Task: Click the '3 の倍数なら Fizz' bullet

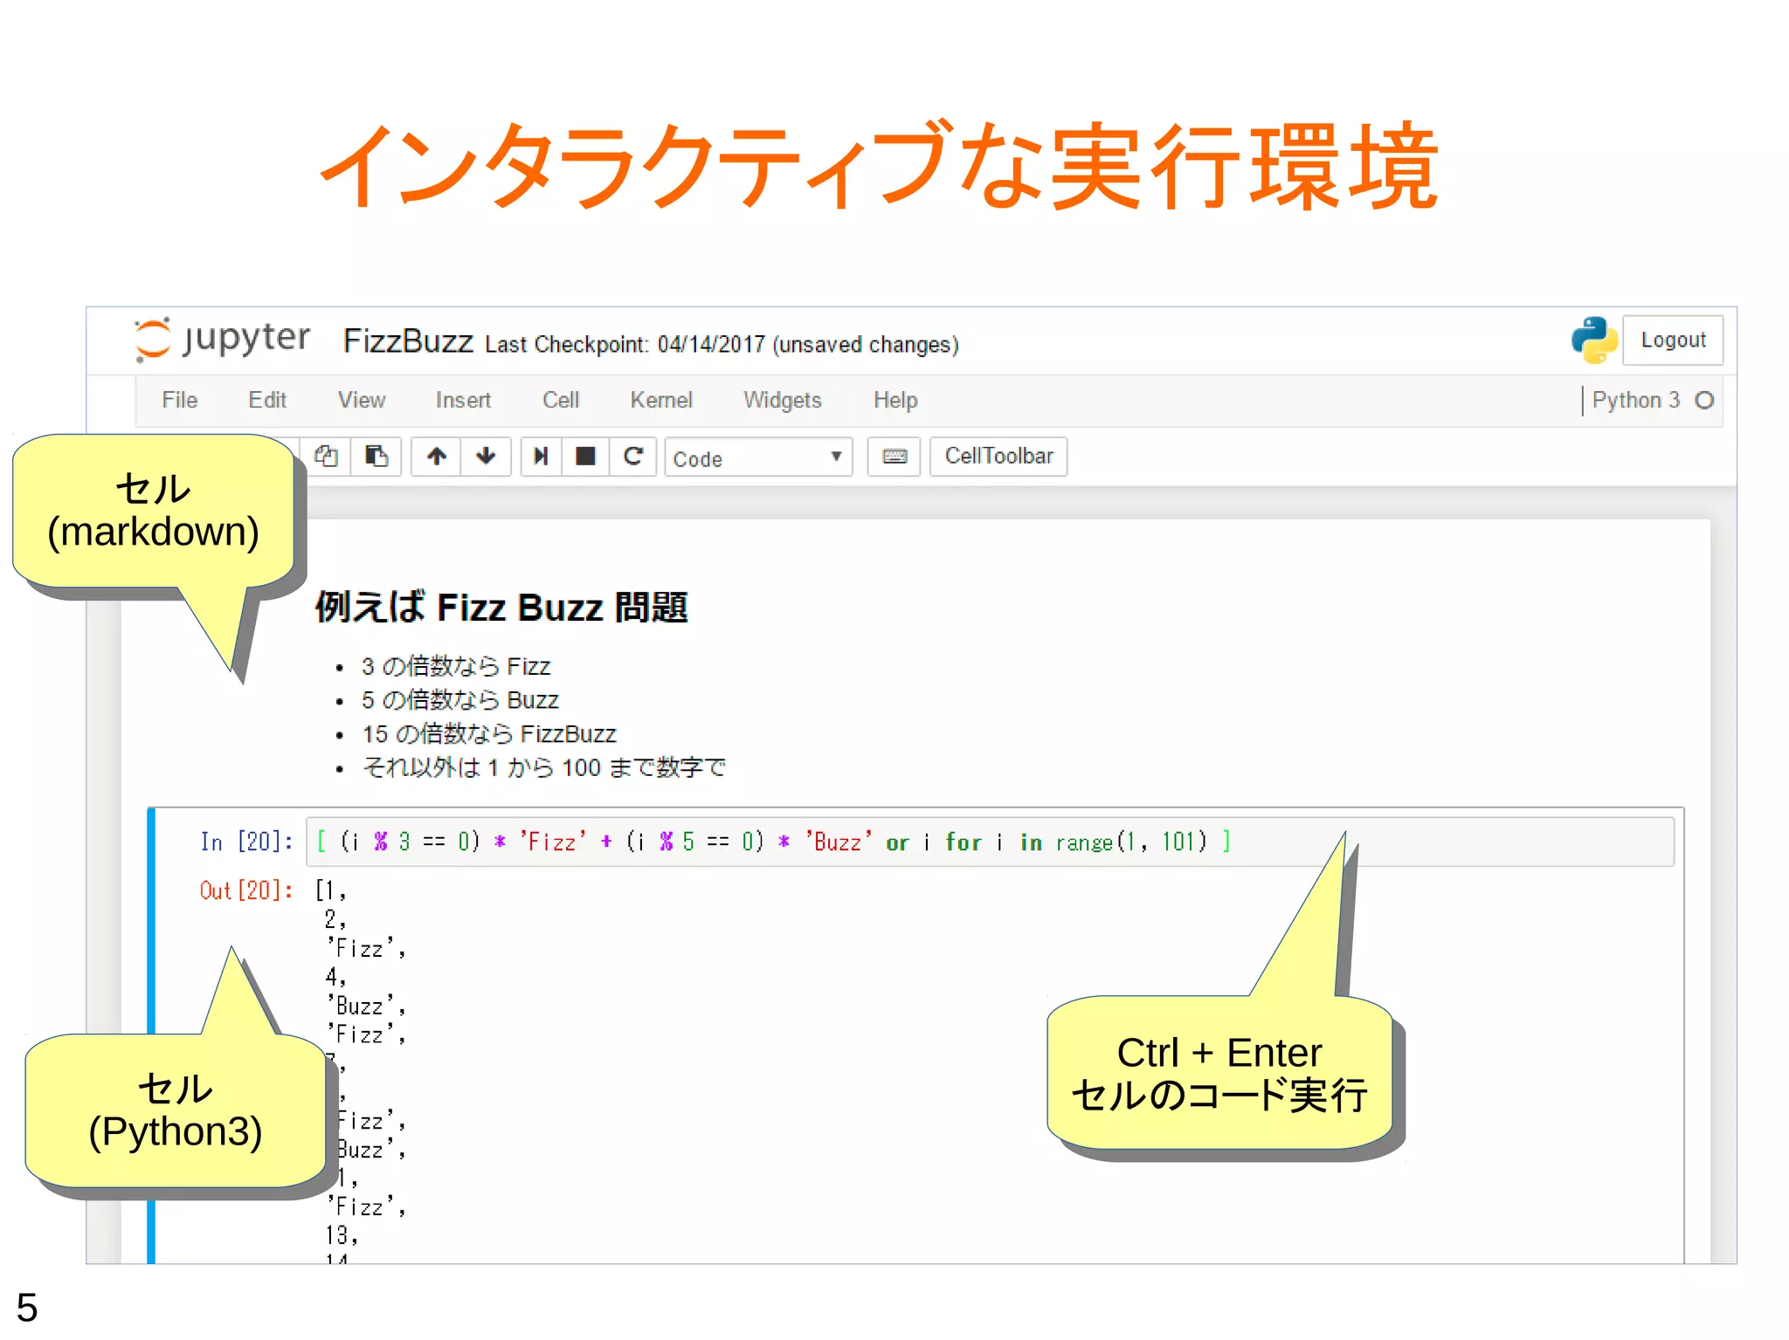Action: 456,667
